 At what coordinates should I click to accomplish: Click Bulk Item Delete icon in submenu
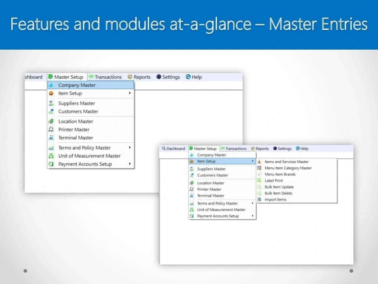(x=259, y=193)
